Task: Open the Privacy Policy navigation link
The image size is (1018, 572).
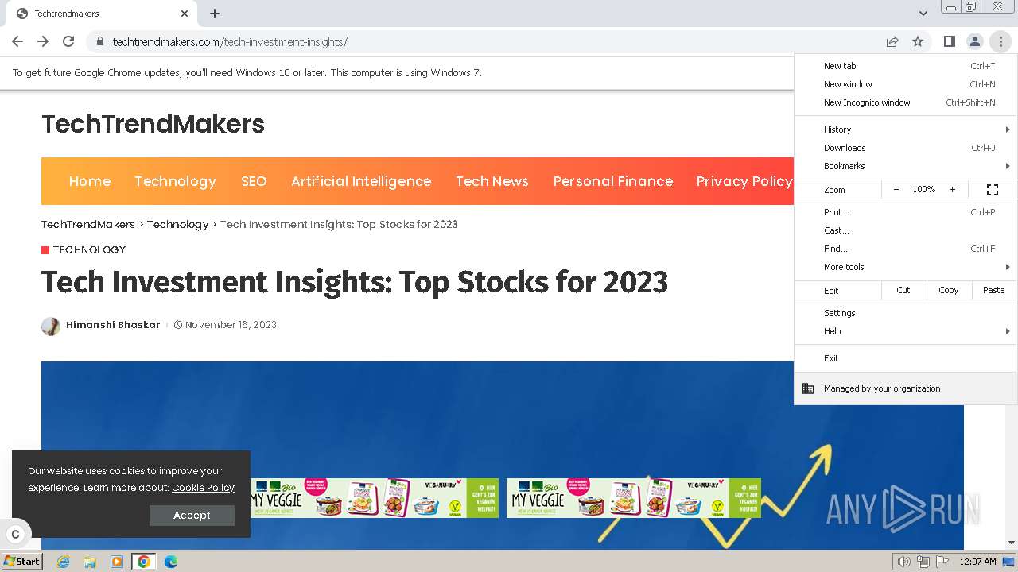Action: coord(744,181)
